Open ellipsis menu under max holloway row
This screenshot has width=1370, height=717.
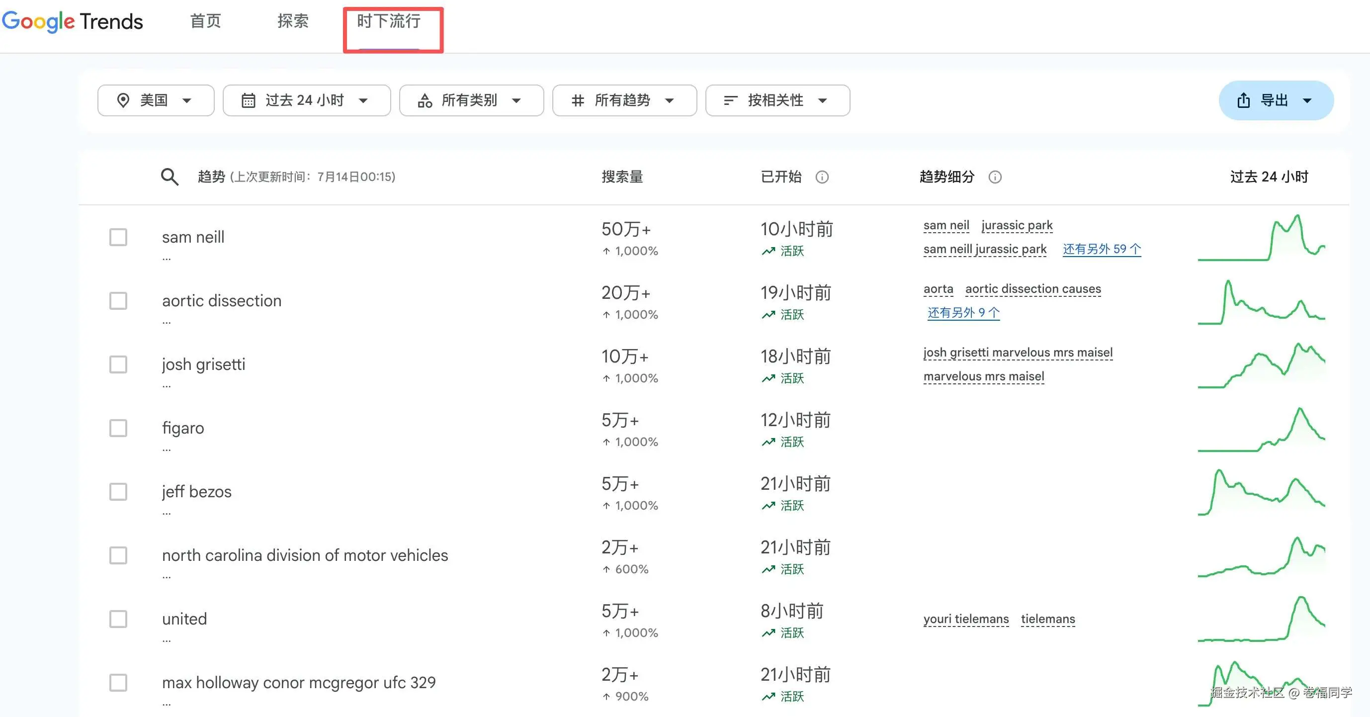click(167, 705)
